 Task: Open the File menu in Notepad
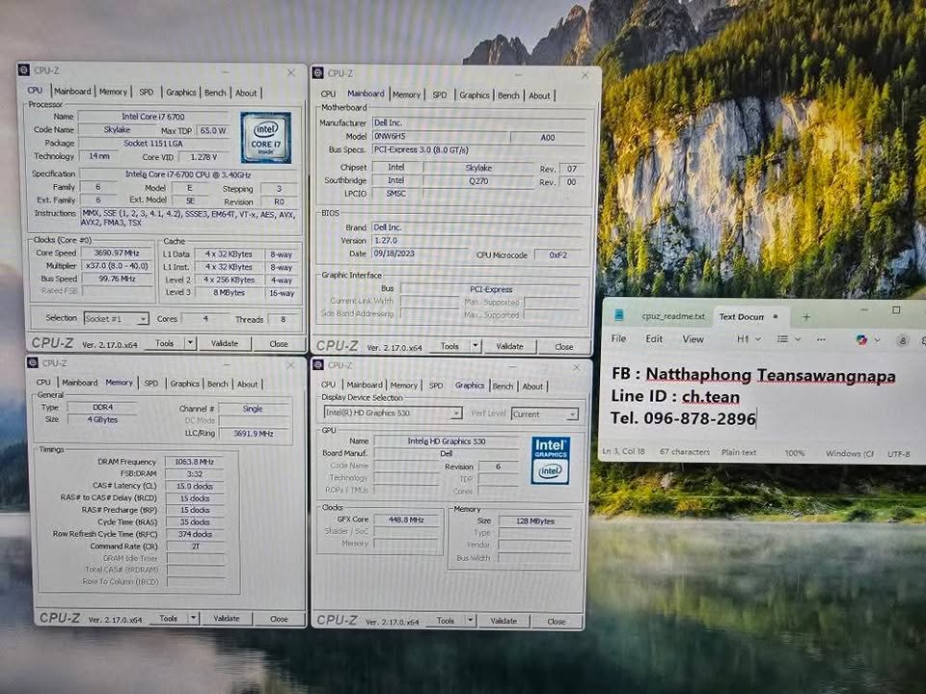click(618, 339)
